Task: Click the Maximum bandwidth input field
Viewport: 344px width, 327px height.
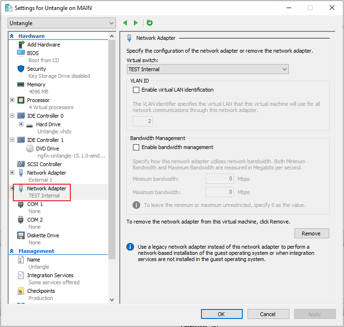Action: pos(220,192)
